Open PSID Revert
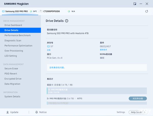This screenshot has height=116, width=153. tap(11, 74)
